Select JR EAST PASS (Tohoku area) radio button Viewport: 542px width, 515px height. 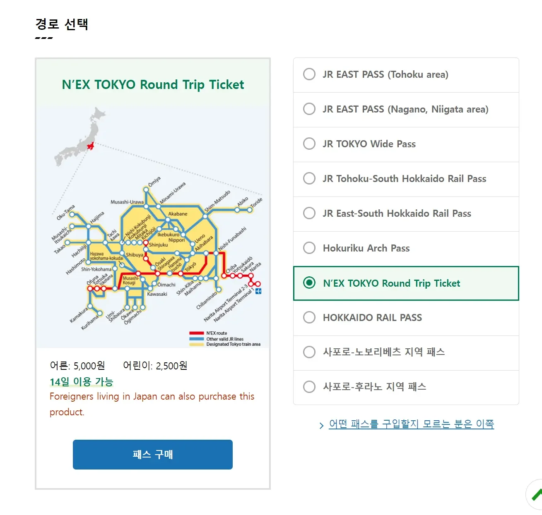click(309, 74)
